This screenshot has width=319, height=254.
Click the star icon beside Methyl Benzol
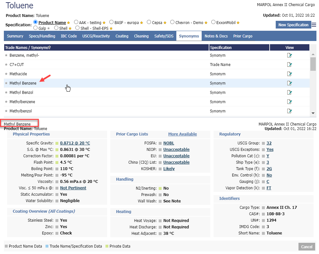pos(6,93)
